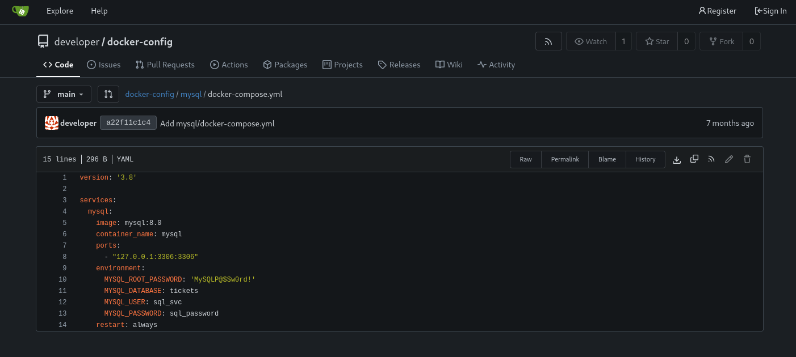Click the restart key on line 14

pyautogui.click(x=110, y=325)
